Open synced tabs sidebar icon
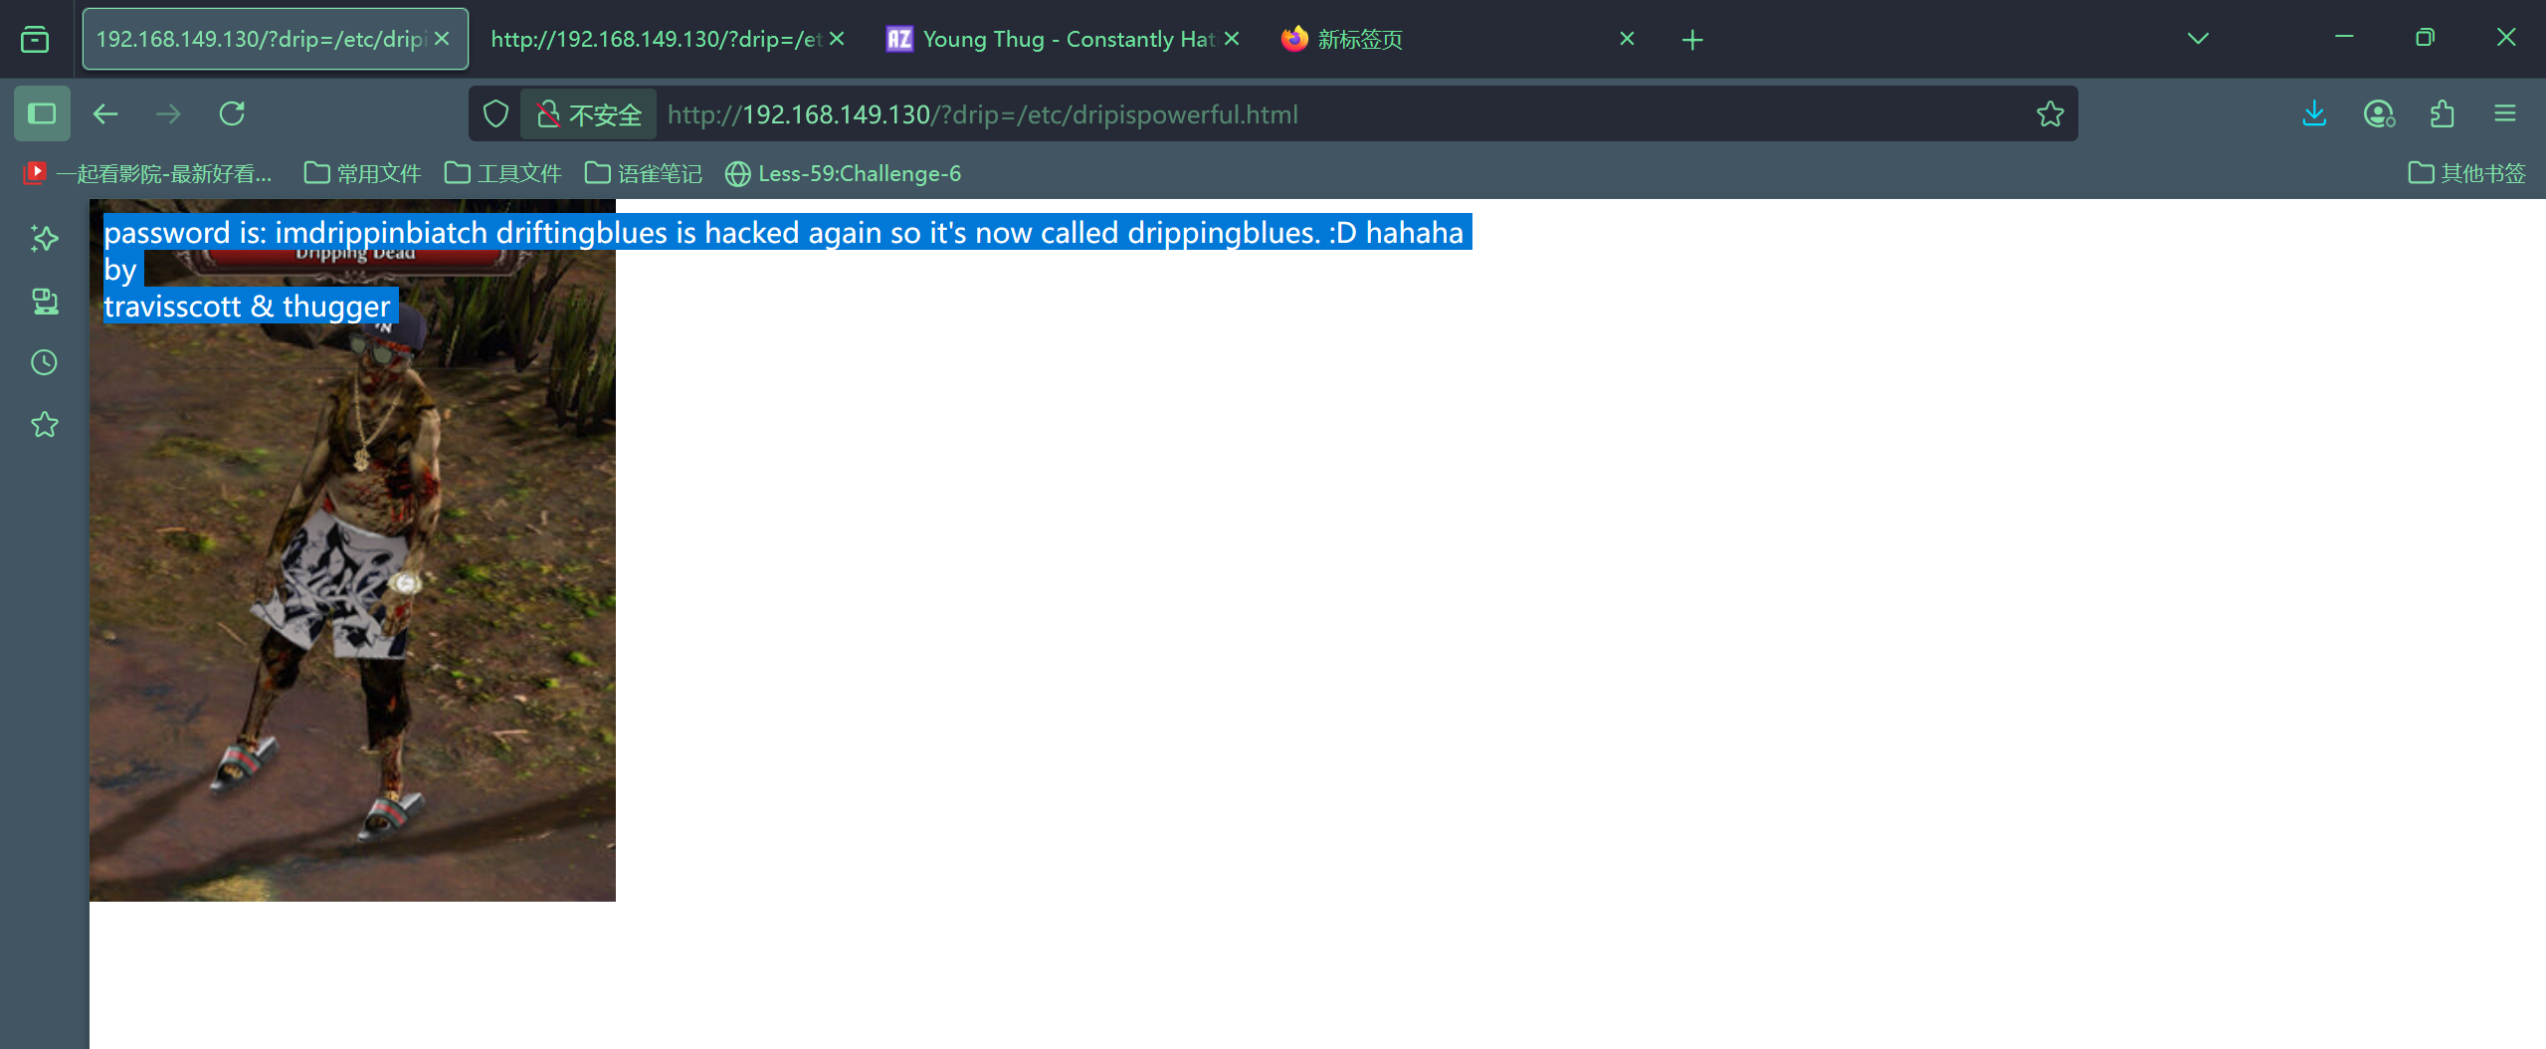Screen dimensions: 2546x1049 44,301
